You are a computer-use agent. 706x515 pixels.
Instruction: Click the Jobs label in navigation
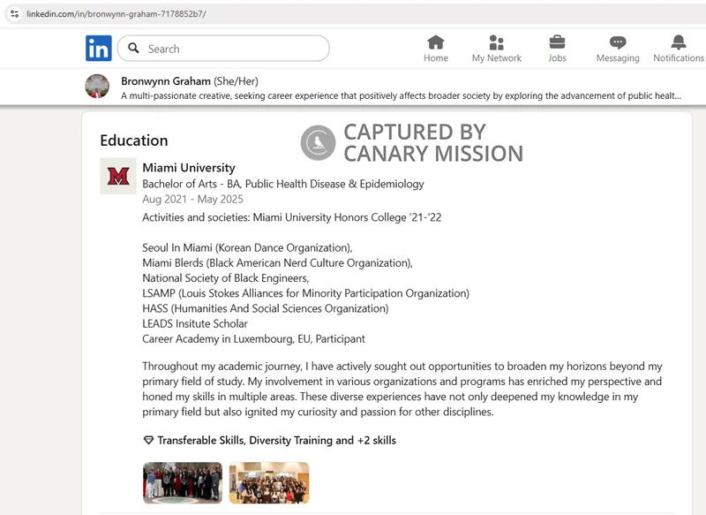click(557, 58)
